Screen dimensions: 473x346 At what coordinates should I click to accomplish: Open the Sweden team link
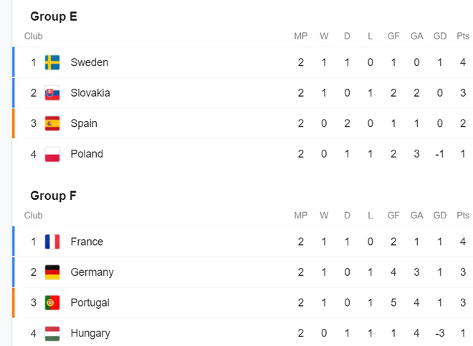pyautogui.click(x=90, y=62)
